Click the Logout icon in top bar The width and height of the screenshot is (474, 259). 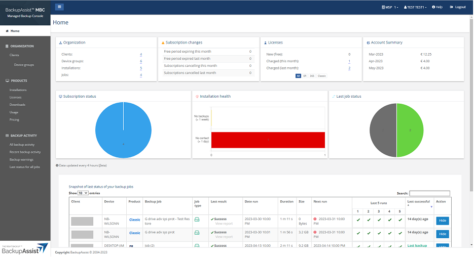coord(452,7)
